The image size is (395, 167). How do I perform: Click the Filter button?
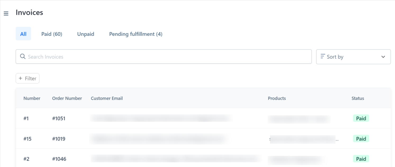tap(27, 78)
